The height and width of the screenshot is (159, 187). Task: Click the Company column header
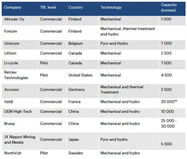13,7
